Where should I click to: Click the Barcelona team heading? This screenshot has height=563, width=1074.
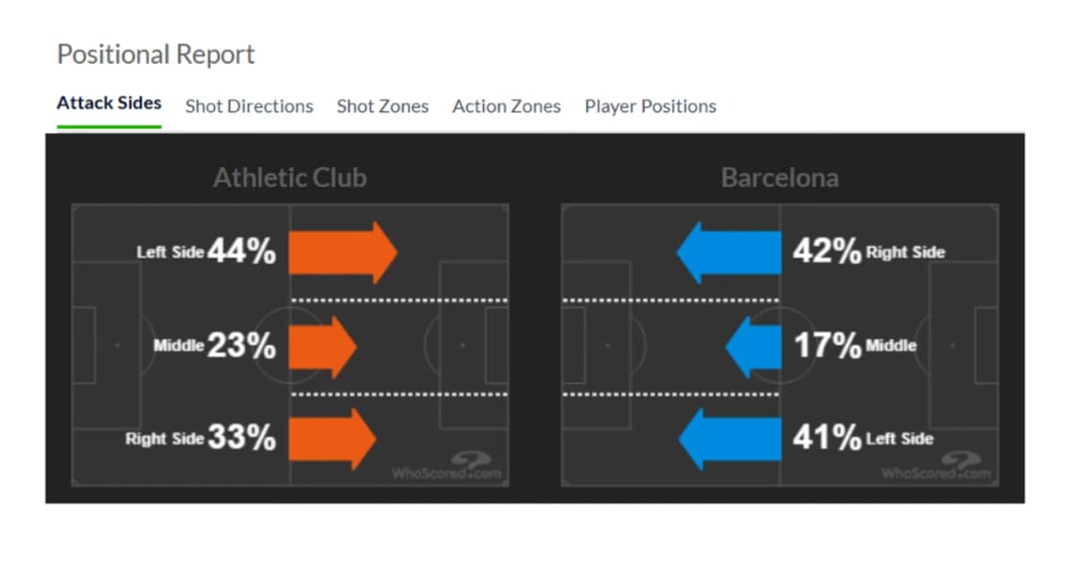[x=779, y=178]
